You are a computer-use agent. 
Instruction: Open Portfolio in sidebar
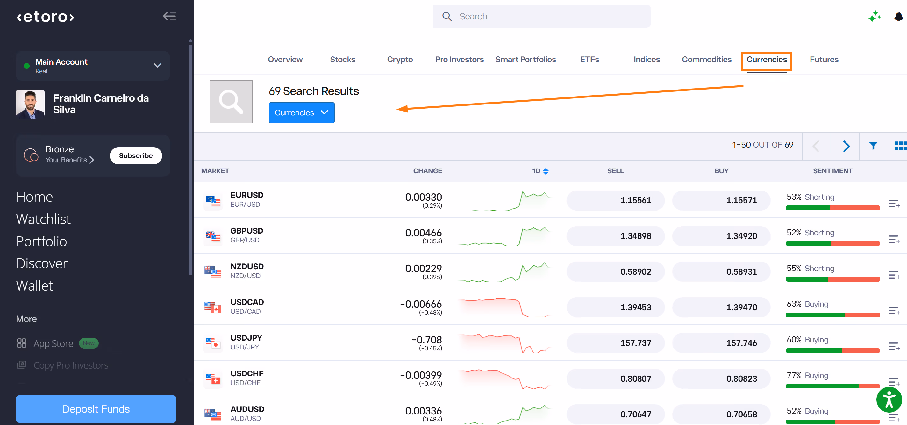(41, 241)
